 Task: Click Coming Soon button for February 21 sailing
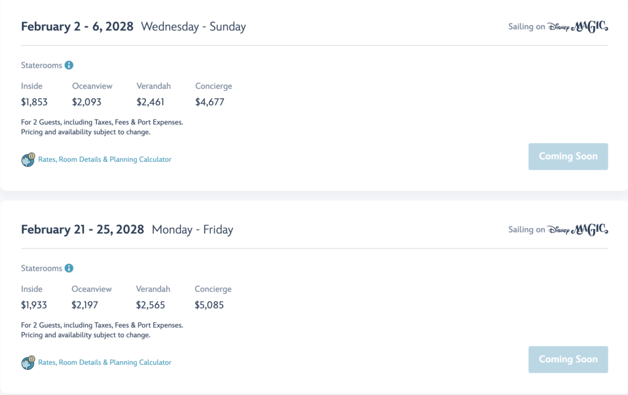pyautogui.click(x=568, y=360)
